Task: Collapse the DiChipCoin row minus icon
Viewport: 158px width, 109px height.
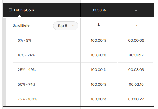Action: coord(10,10)
